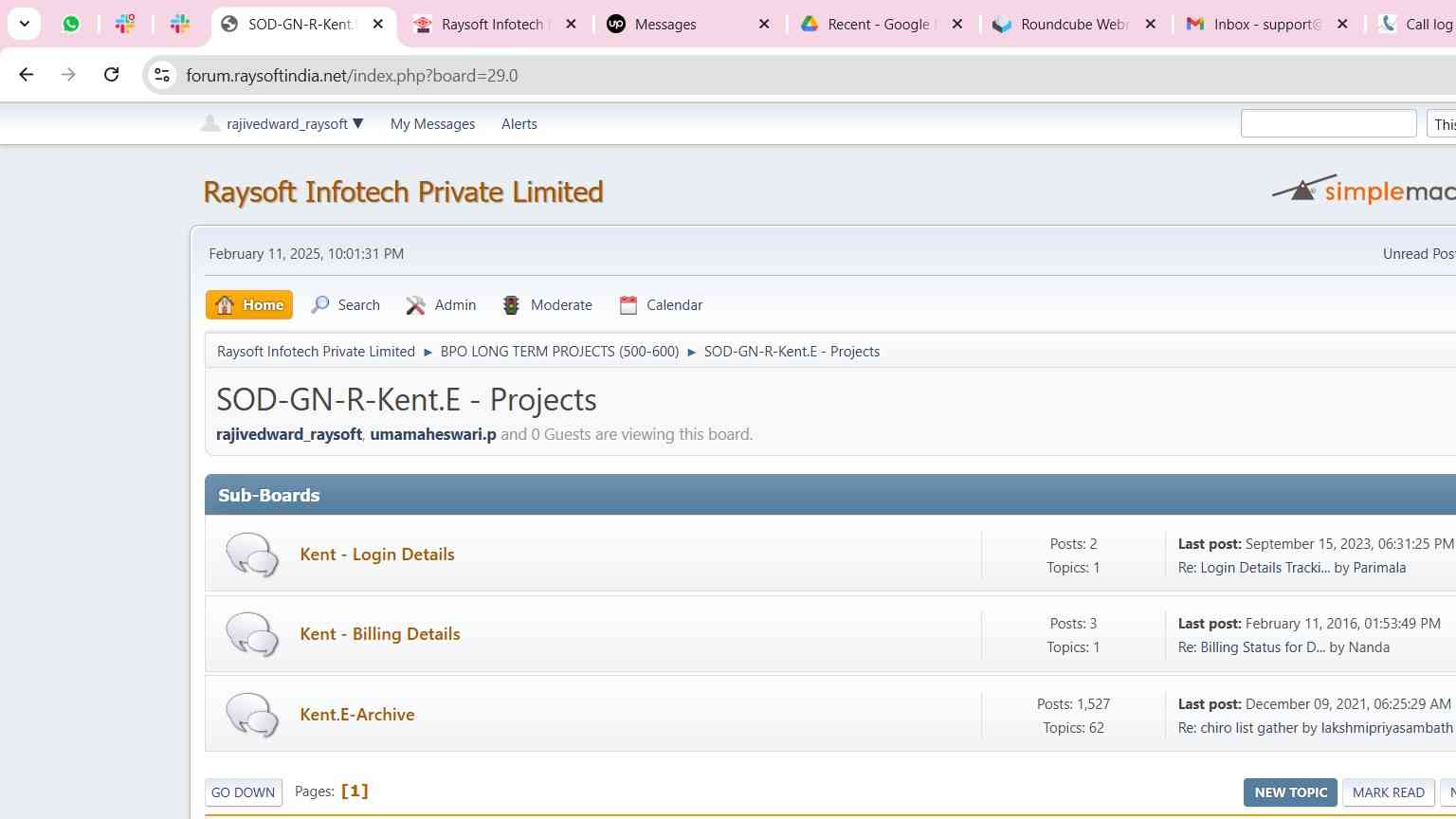Close the Raysoft Infotech tab
Image resolution: width=1456 pixels, height=819 pixels.
pyautogui.click(x=571, y=24)
